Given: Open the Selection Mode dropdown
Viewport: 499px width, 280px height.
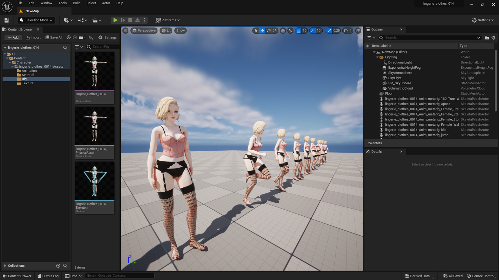Looking at the screenshot, I should pos(36,20).
